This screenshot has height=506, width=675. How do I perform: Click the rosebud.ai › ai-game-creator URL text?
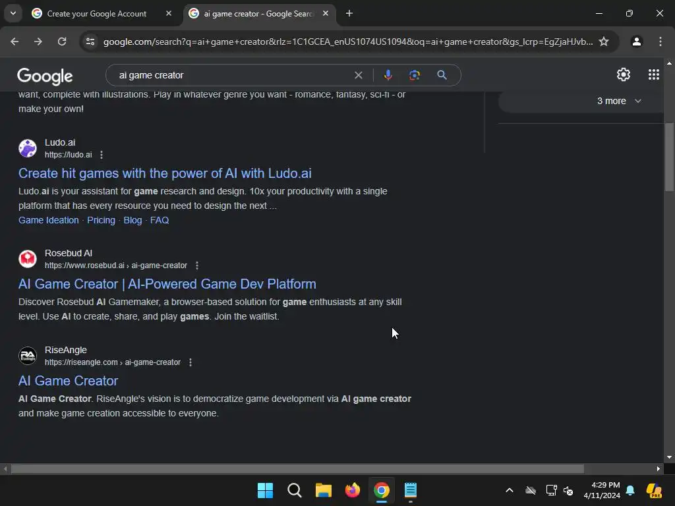(116, 266)
